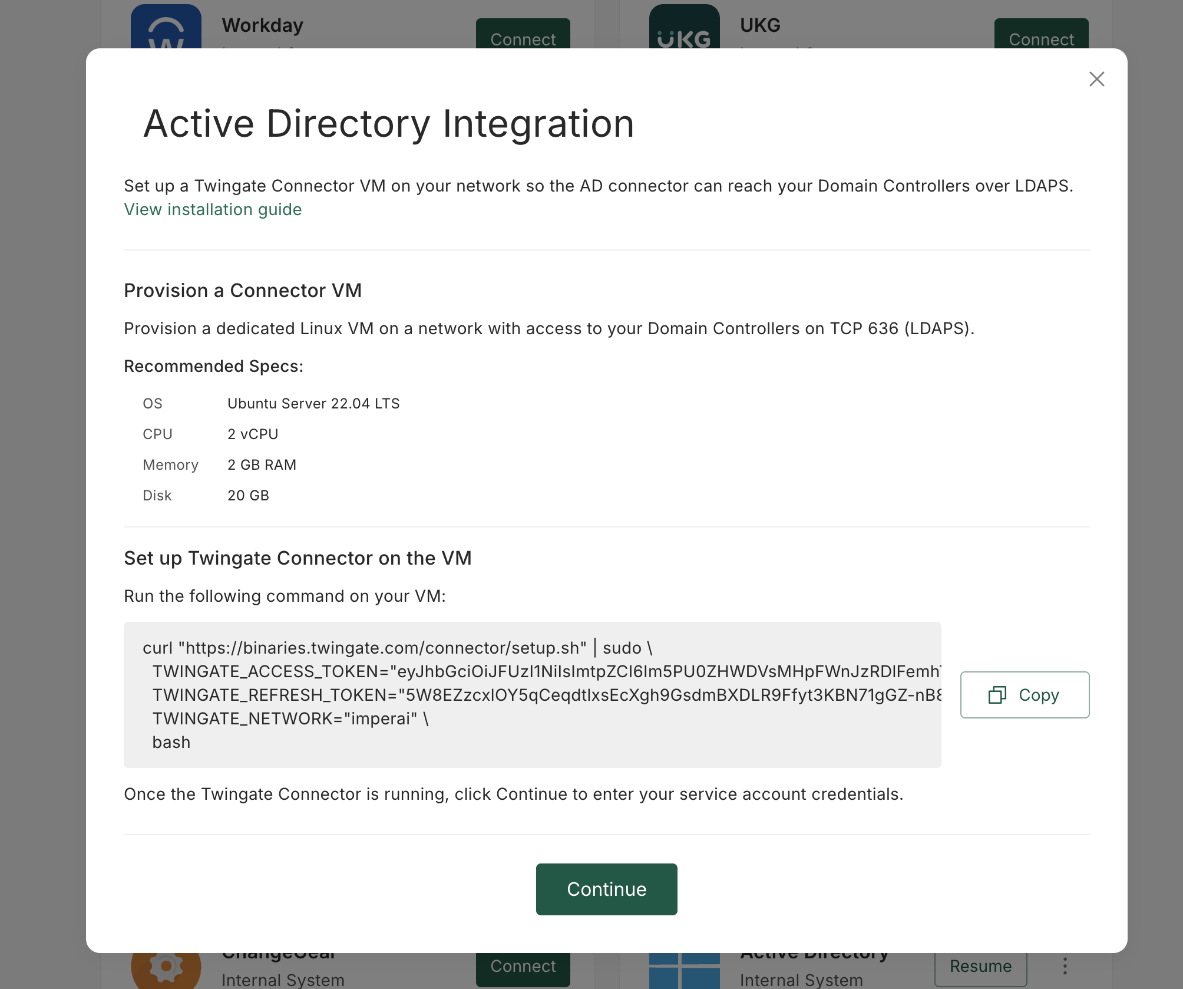Click Connect for Workday in background page

[x=523, y=34]
